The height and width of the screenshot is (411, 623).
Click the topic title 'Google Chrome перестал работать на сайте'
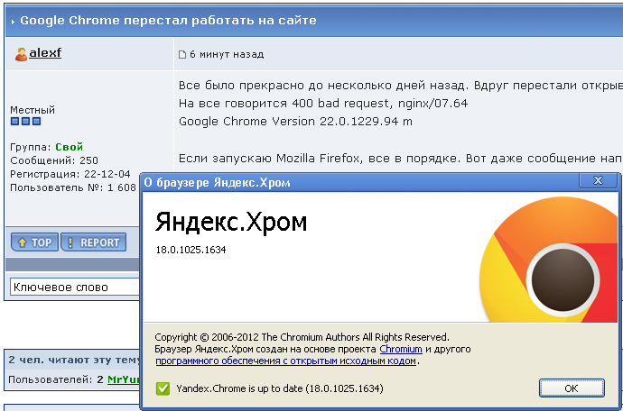(168, 21)
